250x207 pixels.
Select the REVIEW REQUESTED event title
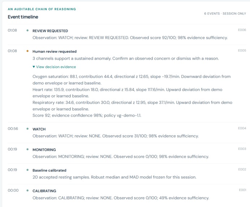[x=50, y=31]
